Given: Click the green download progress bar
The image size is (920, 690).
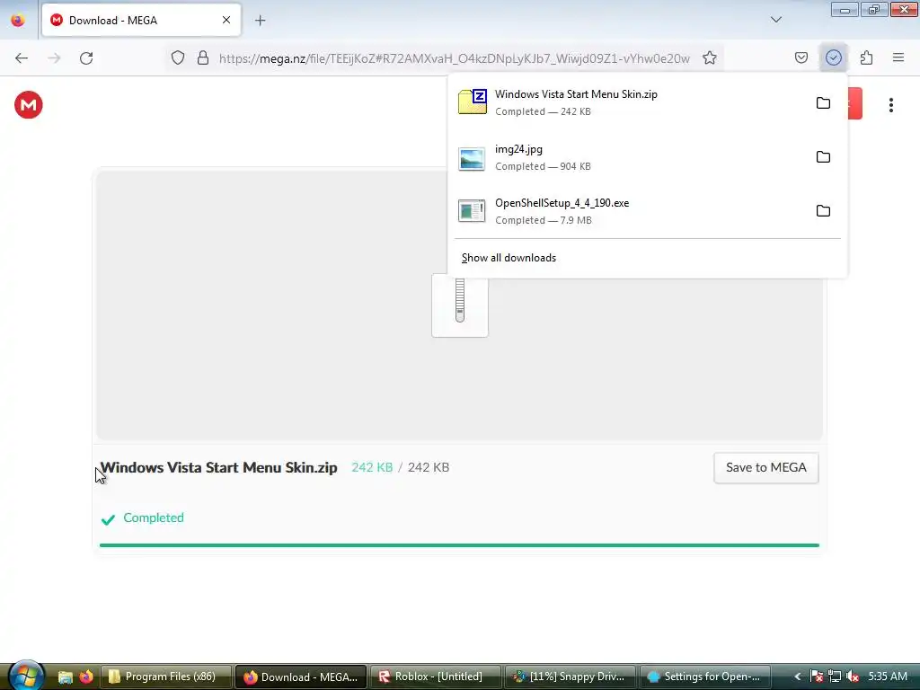Looking at the screenshot, I should [459, 545].
